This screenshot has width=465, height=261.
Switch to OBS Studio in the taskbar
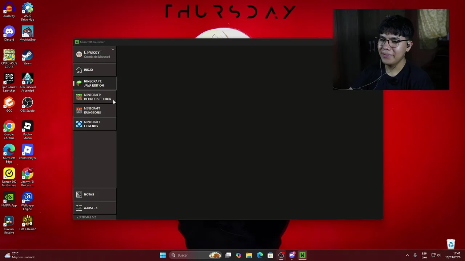click(x=281, y=255)
